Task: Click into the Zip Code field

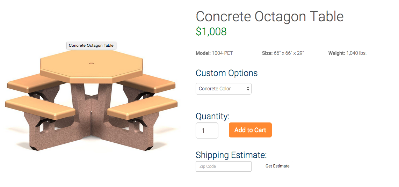Action: (223, 166)
